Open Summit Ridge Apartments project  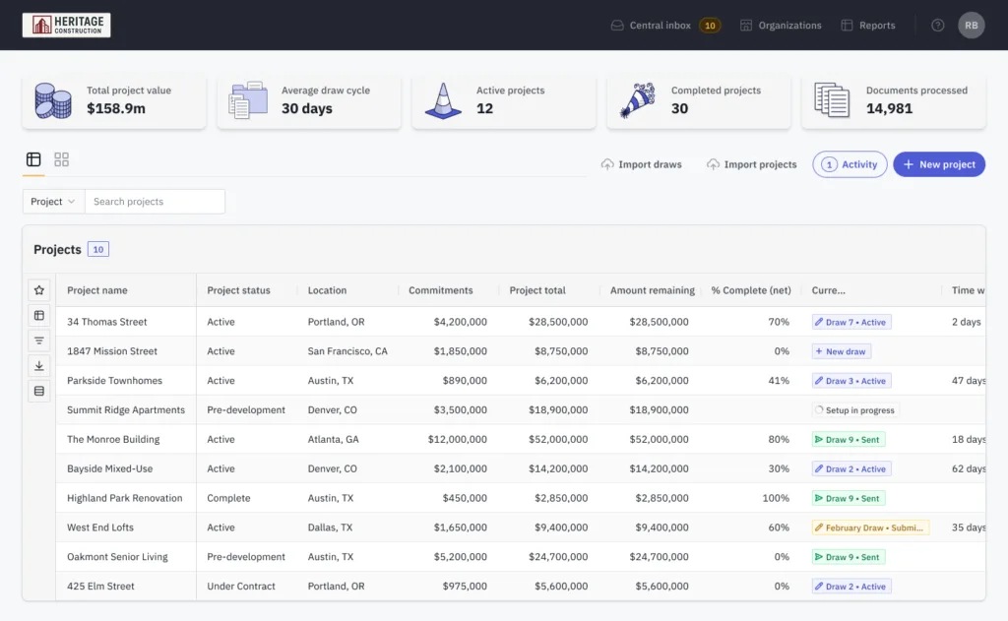126,410
